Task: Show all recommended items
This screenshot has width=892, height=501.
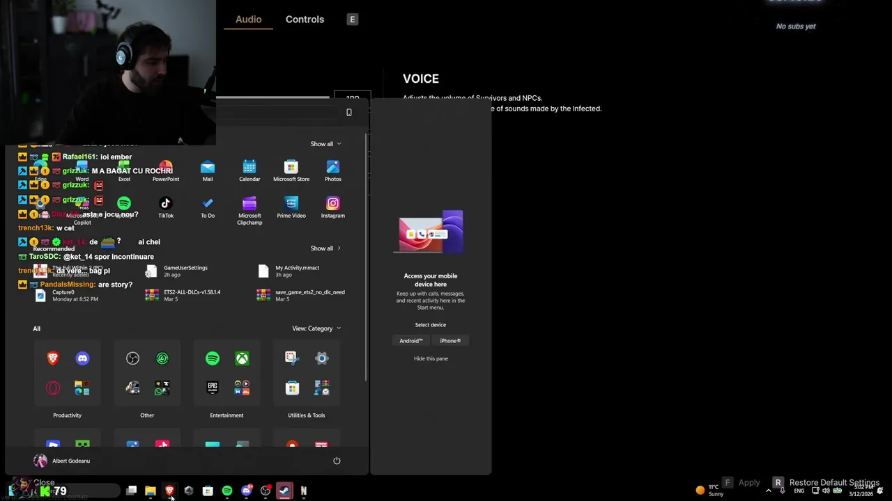Action: [325, 248]
